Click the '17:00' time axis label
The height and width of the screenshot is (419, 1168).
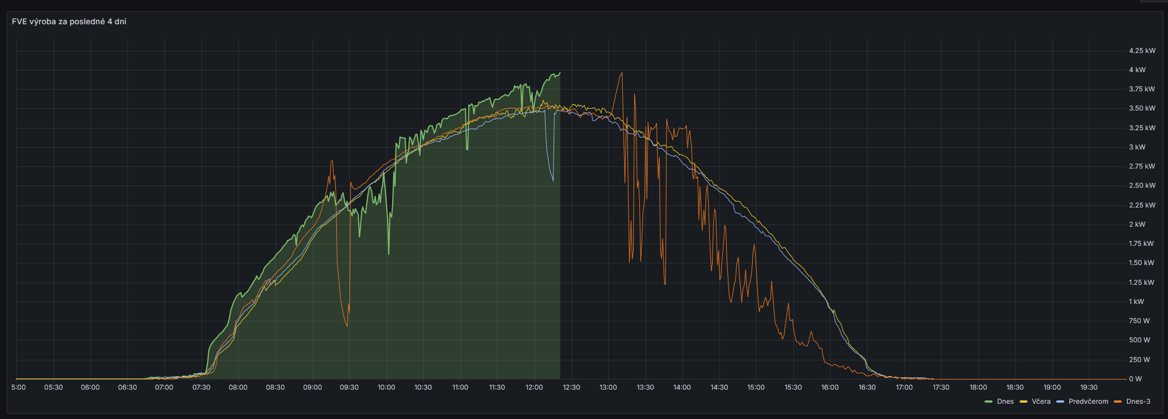[x=904, y=387]
